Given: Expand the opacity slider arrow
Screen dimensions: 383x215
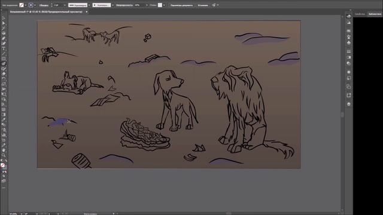Looking at the screenshot, I should (147, 5).
